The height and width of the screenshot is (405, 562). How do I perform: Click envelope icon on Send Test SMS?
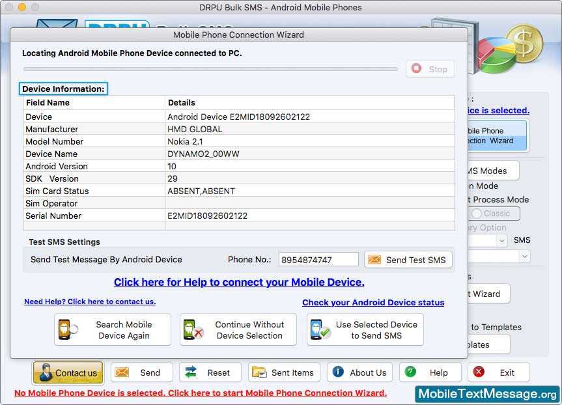click(374, 259)
